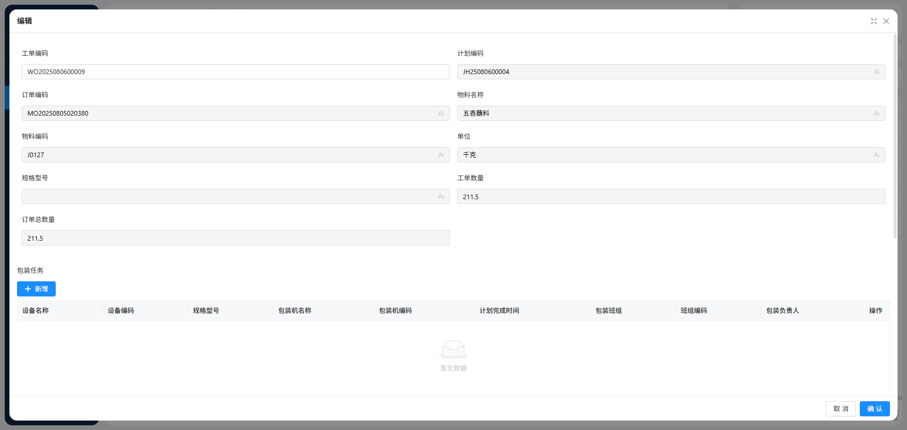Click the 暂无数据 empty state icon
The height and width of the screenshot is (430, 907).
(453, 349)
